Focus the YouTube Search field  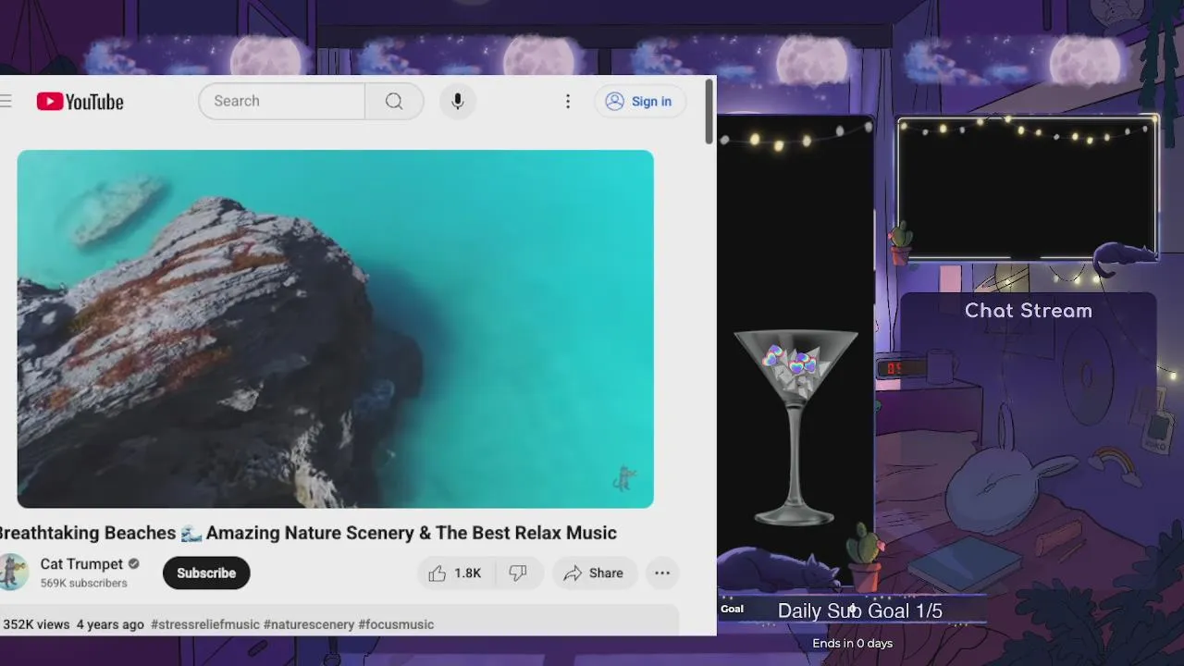click(x=282, y=101)
